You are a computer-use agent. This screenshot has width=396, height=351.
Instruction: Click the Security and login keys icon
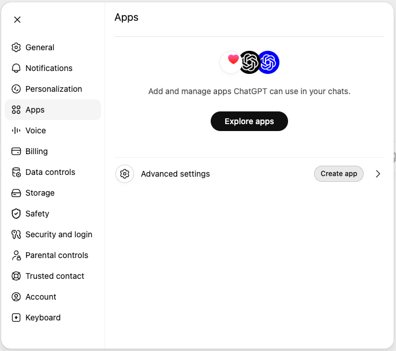tap(16, 234)
